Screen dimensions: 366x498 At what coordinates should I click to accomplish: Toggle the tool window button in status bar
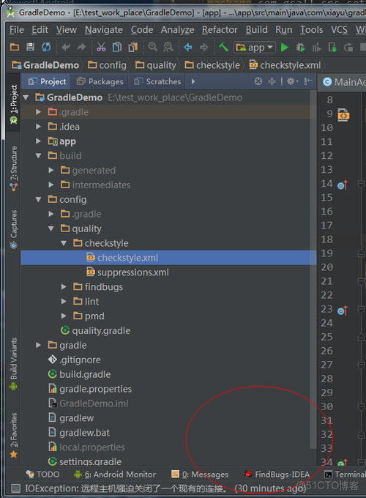[x=15, y=488]
